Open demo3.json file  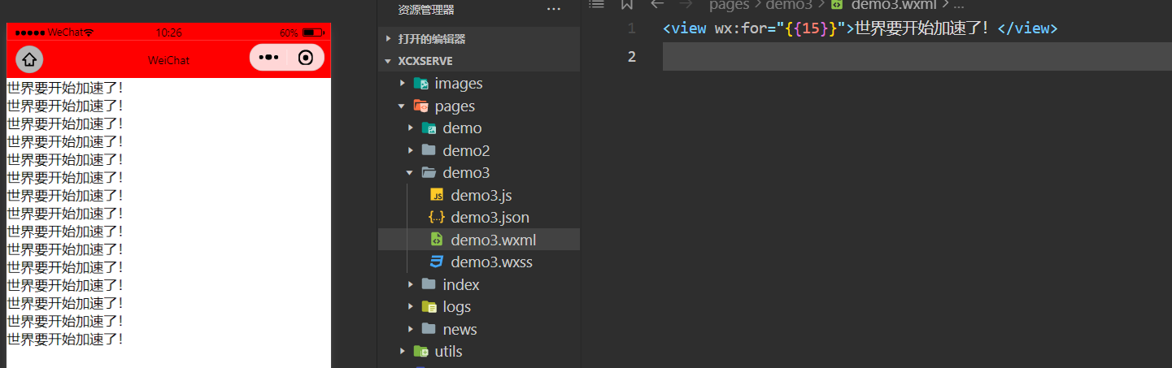pos(490,218)
